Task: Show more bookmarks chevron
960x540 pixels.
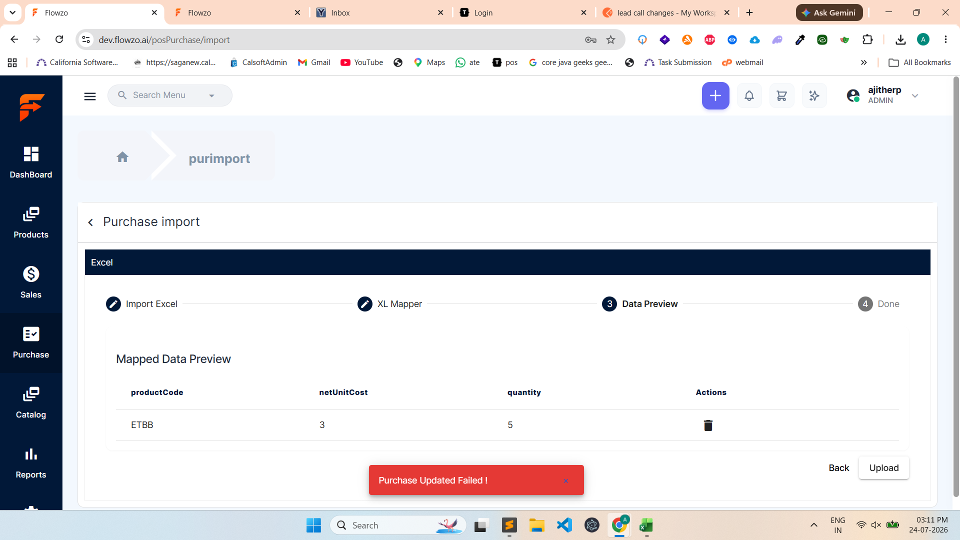Action: click(x=863, y=62)
